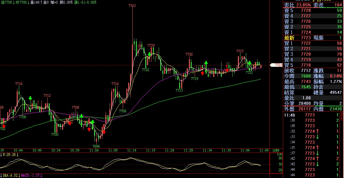344x178 pixels.
Task: Select the 賣1 ask row at 7724
Action: (x=313, y=33)
